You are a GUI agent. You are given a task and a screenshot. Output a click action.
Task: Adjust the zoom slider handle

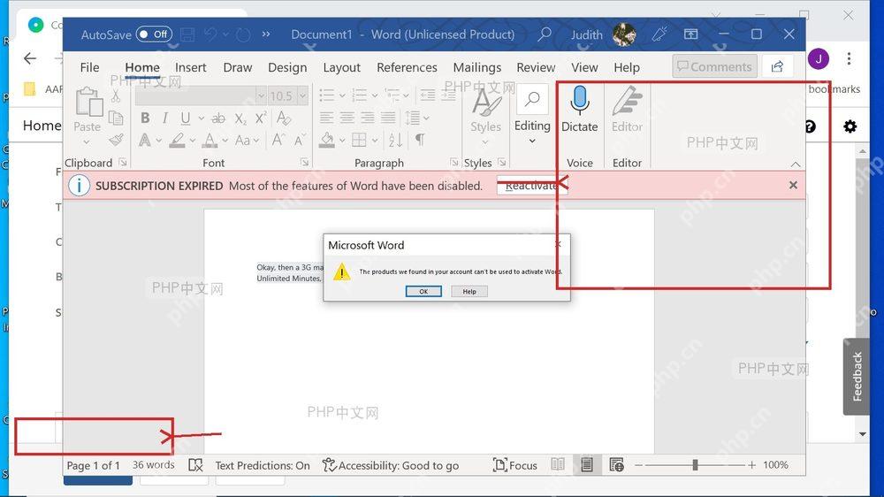pos(695,465)
